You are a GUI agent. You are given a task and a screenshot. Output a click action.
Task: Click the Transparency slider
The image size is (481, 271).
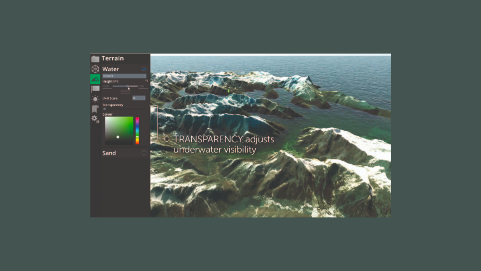(x=124, y=109)
